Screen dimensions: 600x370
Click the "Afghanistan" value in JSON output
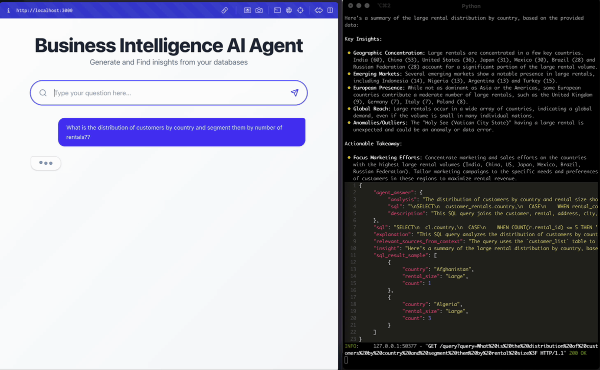[x=452, y=269]
